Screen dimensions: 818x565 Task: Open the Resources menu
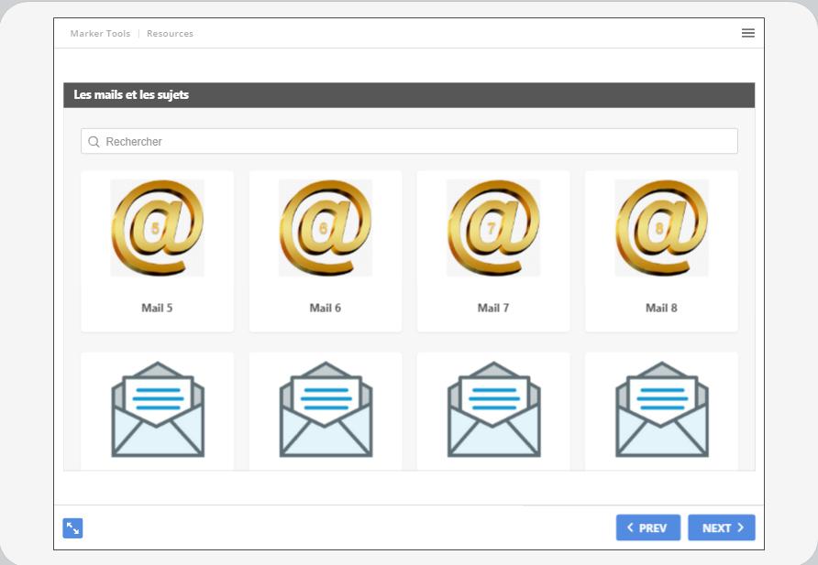pos(170,33)
